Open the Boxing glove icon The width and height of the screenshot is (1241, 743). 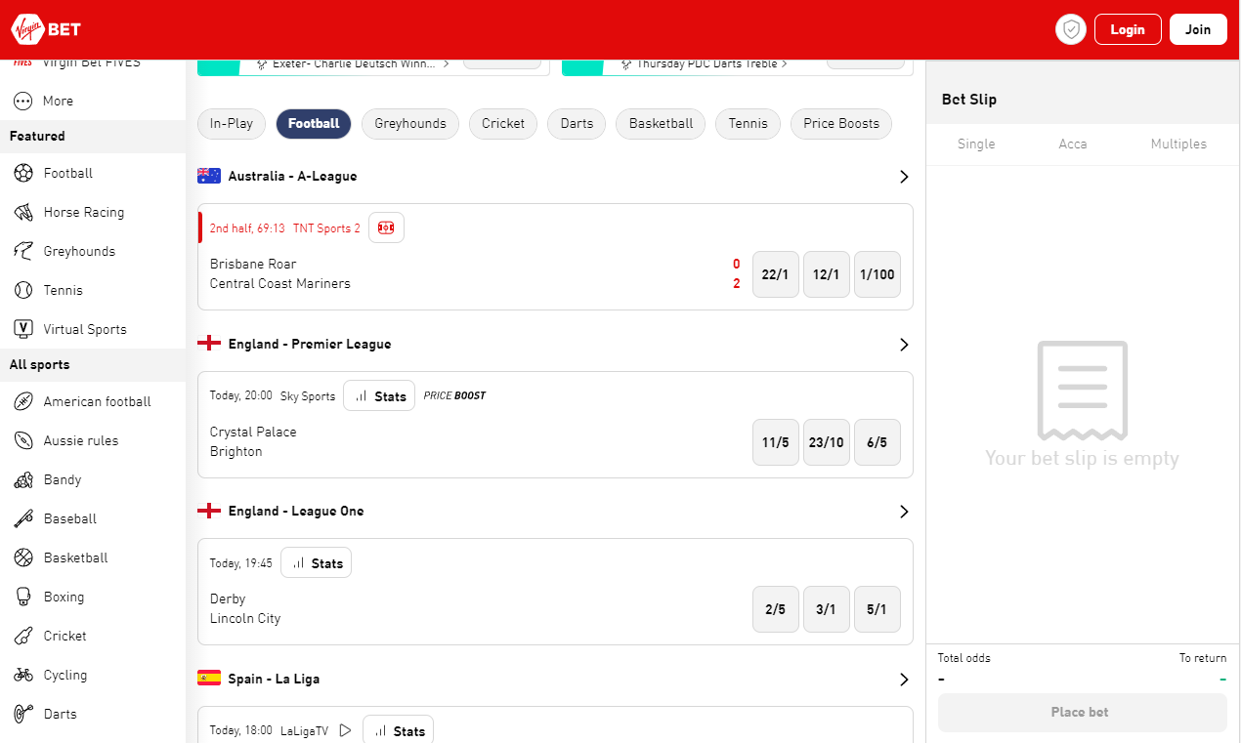pos(23,597)
